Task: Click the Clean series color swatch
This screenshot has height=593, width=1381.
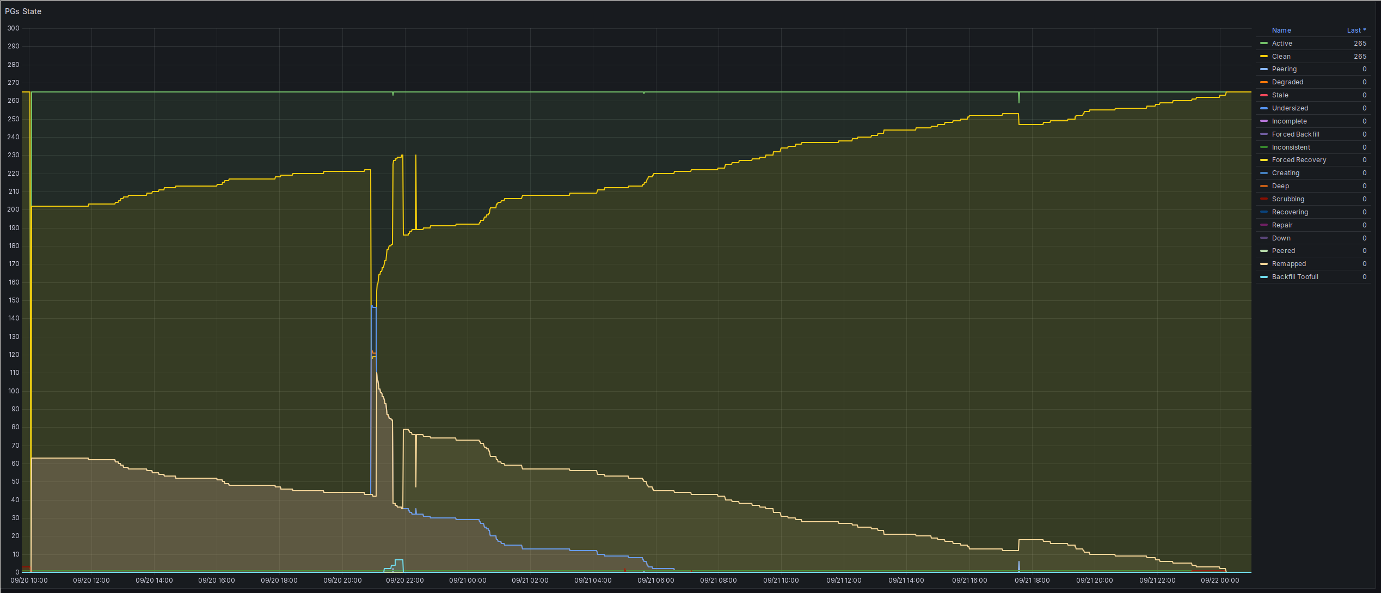Action: [x=1263, y=57]
